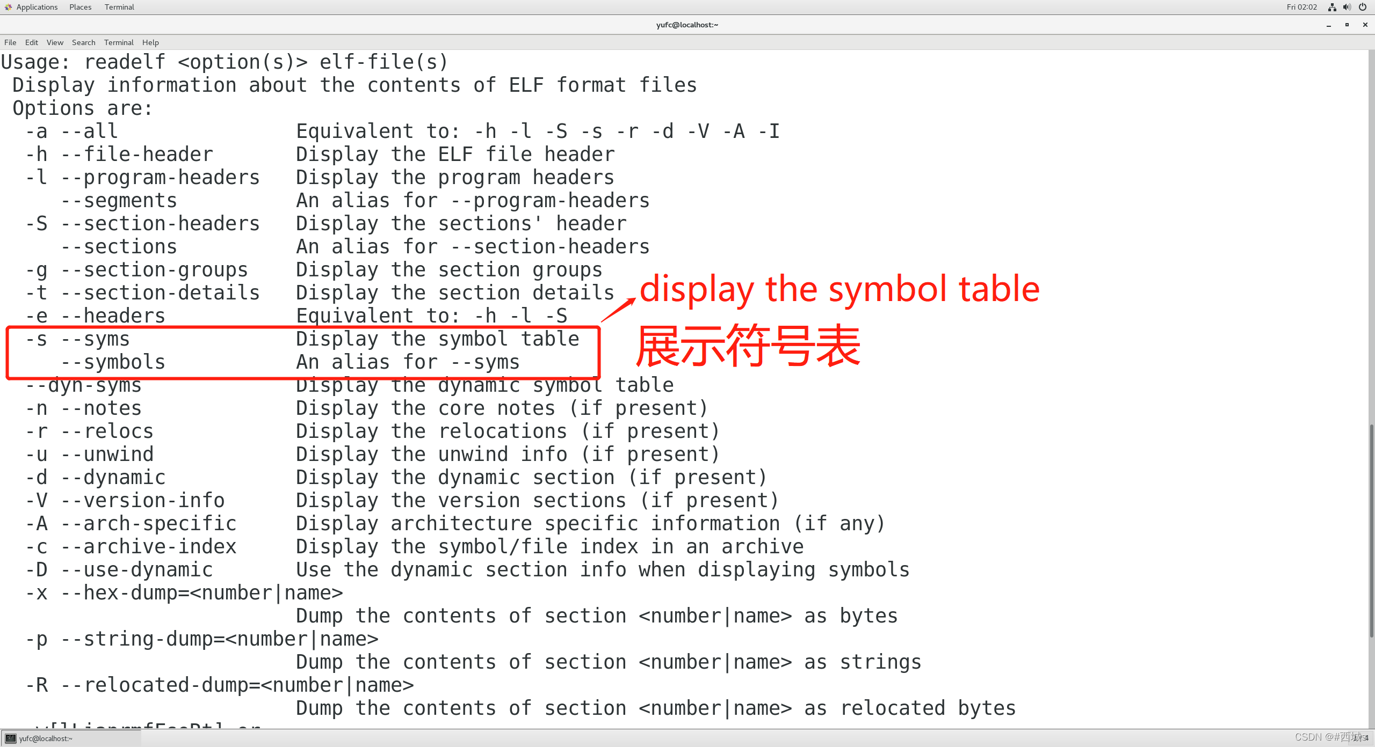Click 'Display the ELF file header' description
The image size is (1375, 747).
pos(455,155)
